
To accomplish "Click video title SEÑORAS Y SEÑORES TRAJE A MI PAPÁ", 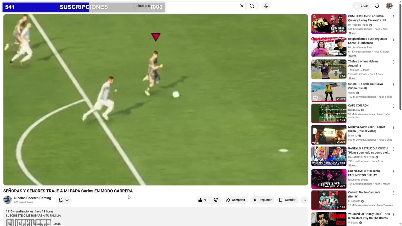I will 68,191.
